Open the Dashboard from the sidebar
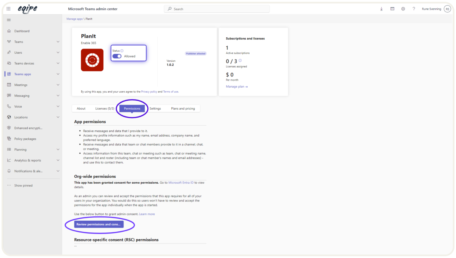This screenshot has width=456, height=258. (x=22, y=31)
